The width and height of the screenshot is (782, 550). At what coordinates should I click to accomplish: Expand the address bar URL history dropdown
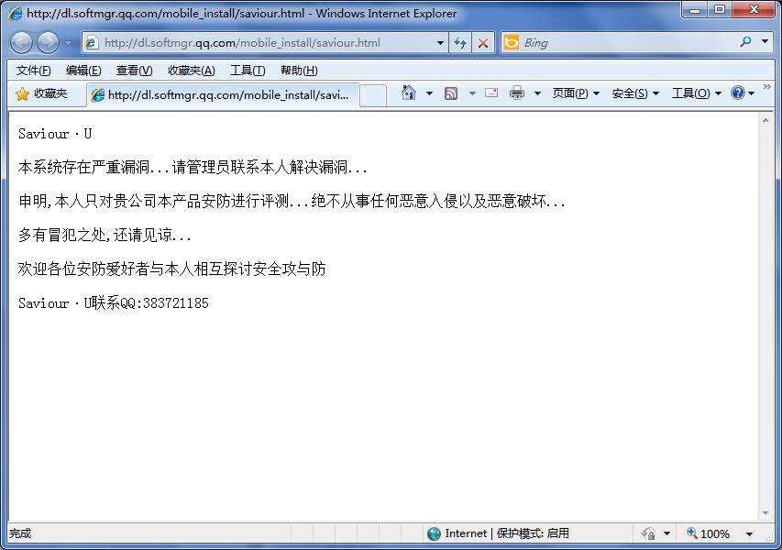coord(440,43)
